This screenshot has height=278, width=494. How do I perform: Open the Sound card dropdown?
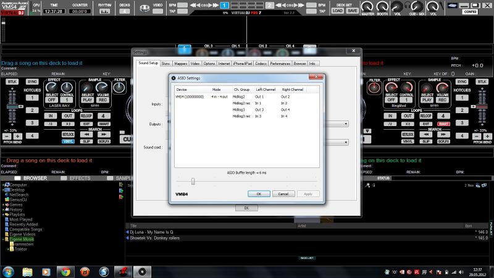[x=346, y=143]
